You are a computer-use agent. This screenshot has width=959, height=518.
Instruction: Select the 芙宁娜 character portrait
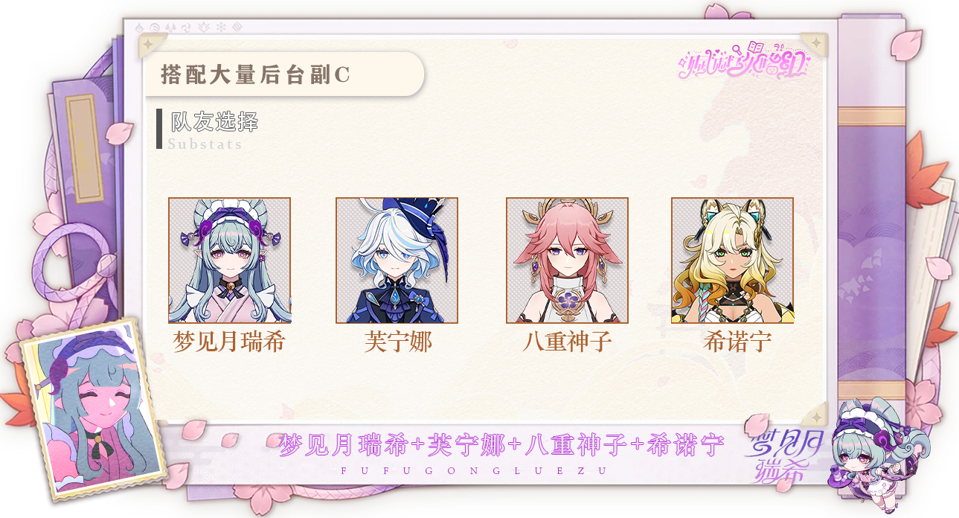click(397, 260)
